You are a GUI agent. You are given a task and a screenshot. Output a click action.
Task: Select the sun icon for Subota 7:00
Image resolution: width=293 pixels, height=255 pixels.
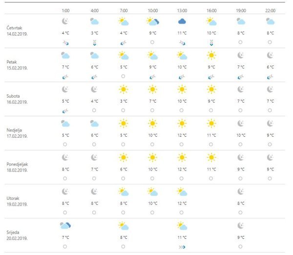123,89
